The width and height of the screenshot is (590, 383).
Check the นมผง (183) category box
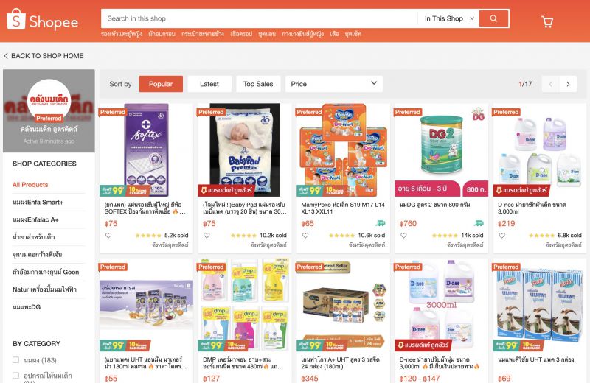[15, 359]
